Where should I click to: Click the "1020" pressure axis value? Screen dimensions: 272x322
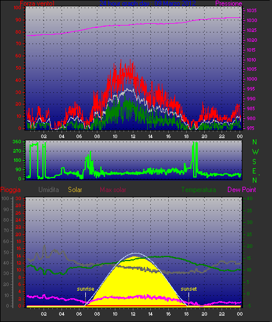click(x=252, y=40)
